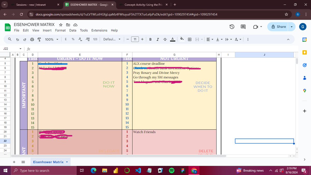This screenshot has height=175, width=311.
Task: Select the ALX course deadline cell
Action: [174, 64]
